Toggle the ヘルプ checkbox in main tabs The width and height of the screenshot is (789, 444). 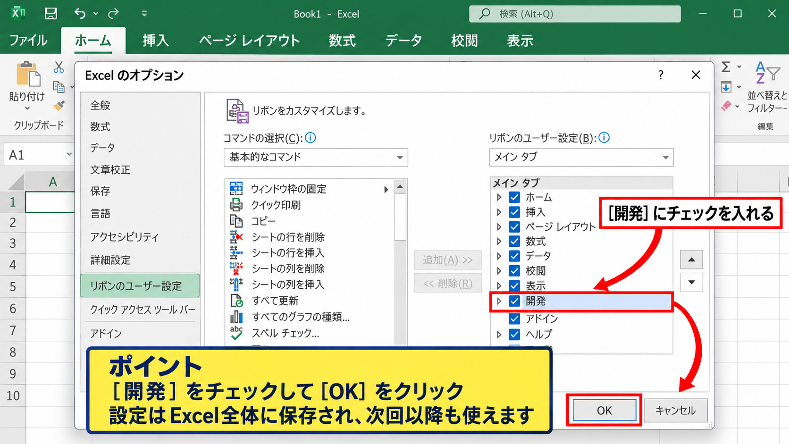[514, 334]
